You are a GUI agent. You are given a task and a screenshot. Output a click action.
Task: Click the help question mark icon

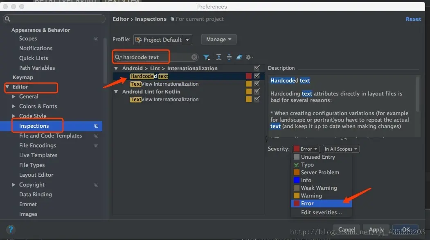11,230
